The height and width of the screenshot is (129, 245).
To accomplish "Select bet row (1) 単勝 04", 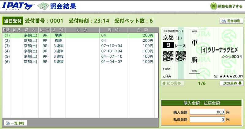I will [78, 35].
